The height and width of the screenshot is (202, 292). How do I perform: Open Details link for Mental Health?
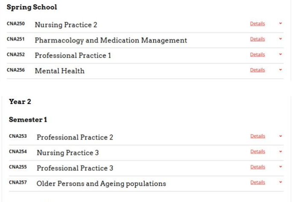tap(257, 70)
